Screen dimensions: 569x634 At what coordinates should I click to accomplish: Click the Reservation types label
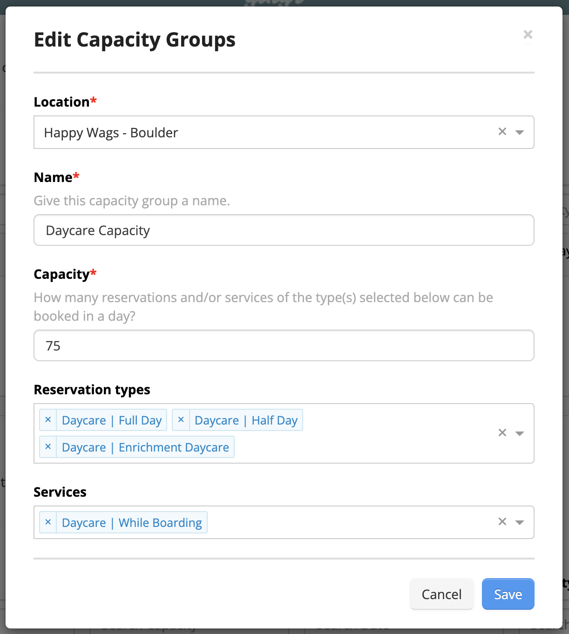(x=92, y=390)
